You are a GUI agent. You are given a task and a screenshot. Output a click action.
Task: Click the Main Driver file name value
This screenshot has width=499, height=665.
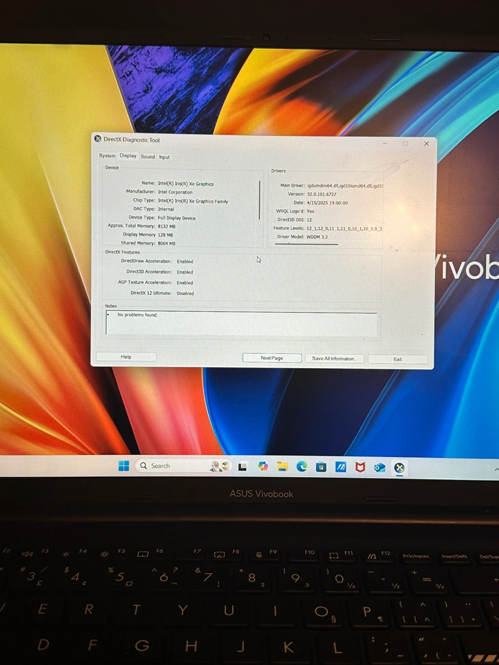(x=345, y=186)
